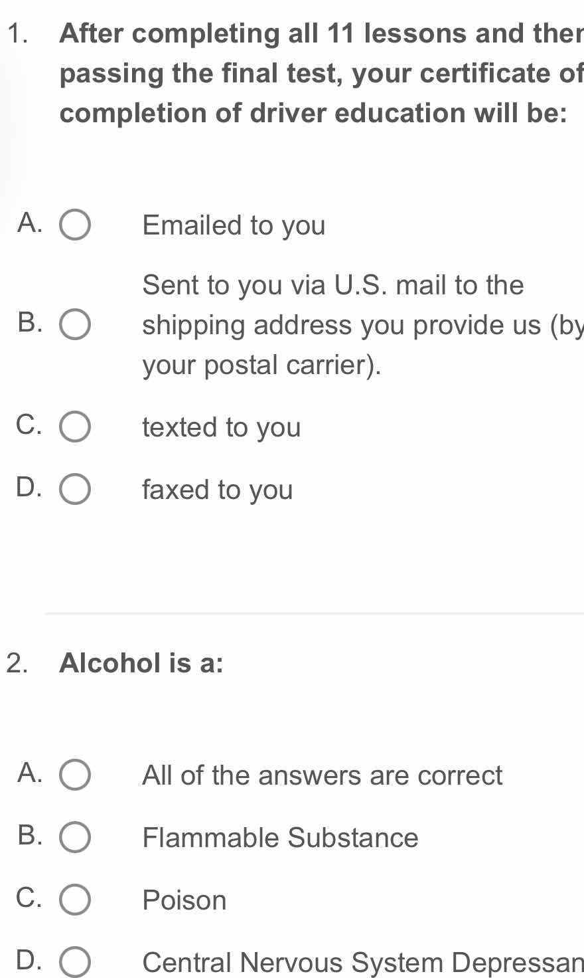Choose radio button B for U.S. mail option

76,325
